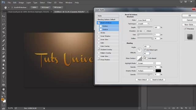Toggle Quick Mask mode icon
196x110 pixels.
tap(3, 105)
